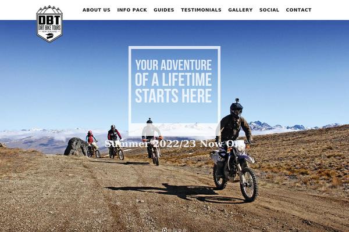349x232 pixels.
Task: Open the Gallery link
Action: point(240,10)
